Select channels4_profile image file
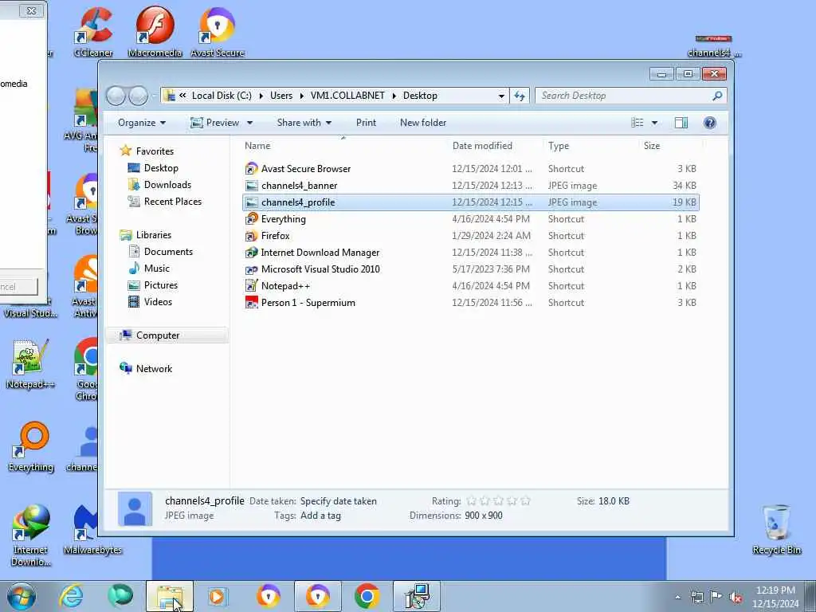Screen dimensions: 816x612 point(470,202)
